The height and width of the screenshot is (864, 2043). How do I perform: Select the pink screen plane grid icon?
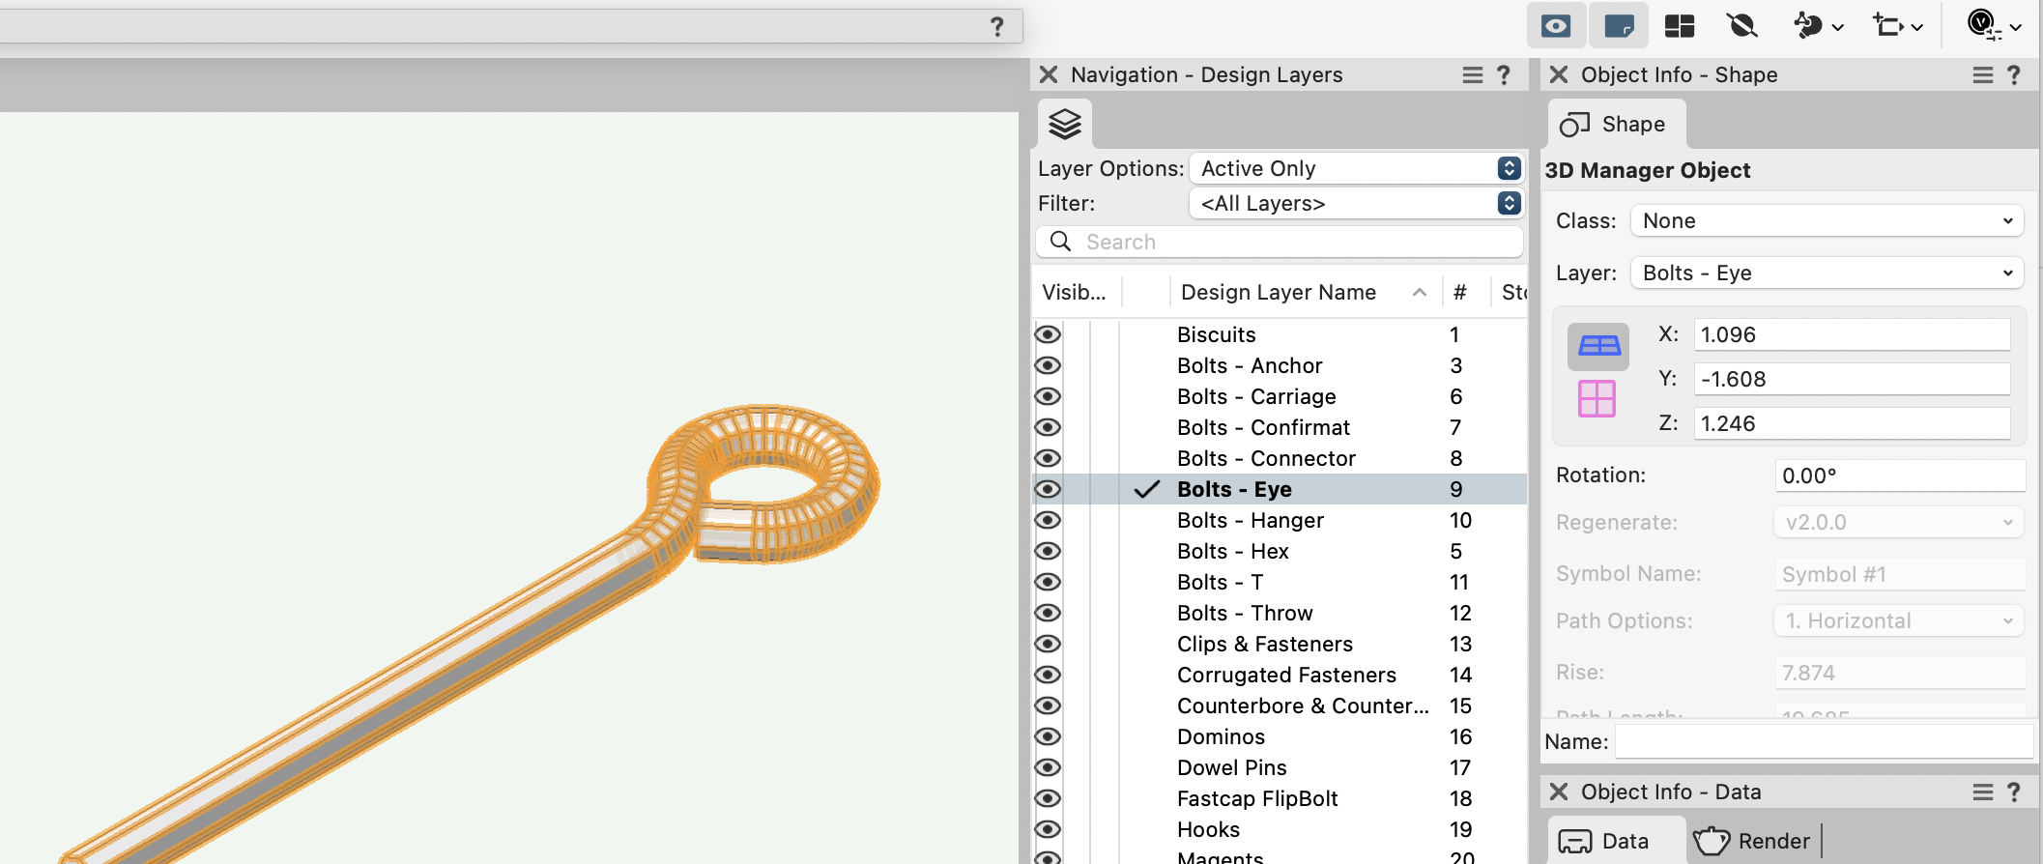1597,398
